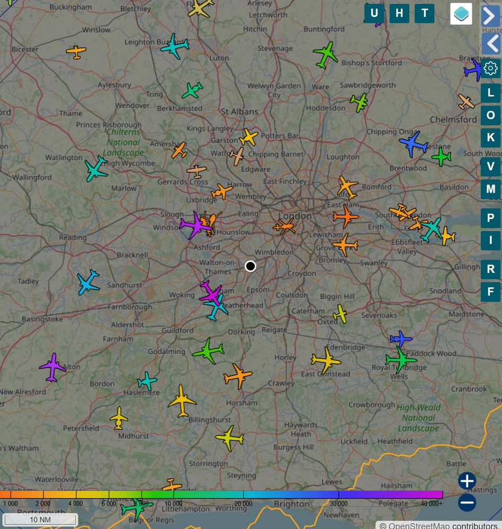Select large magenta aircraft near Windsor
Viewport: 502px width, 529px height.
[196, 225]
